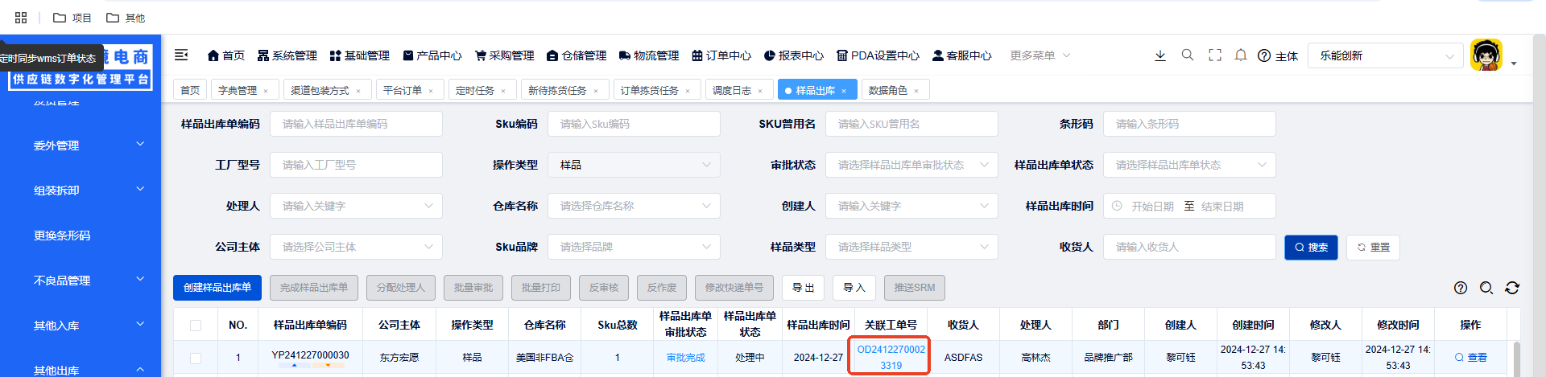Open the 其他 folder at top
Screen dimensions: 1546x377
126,18
